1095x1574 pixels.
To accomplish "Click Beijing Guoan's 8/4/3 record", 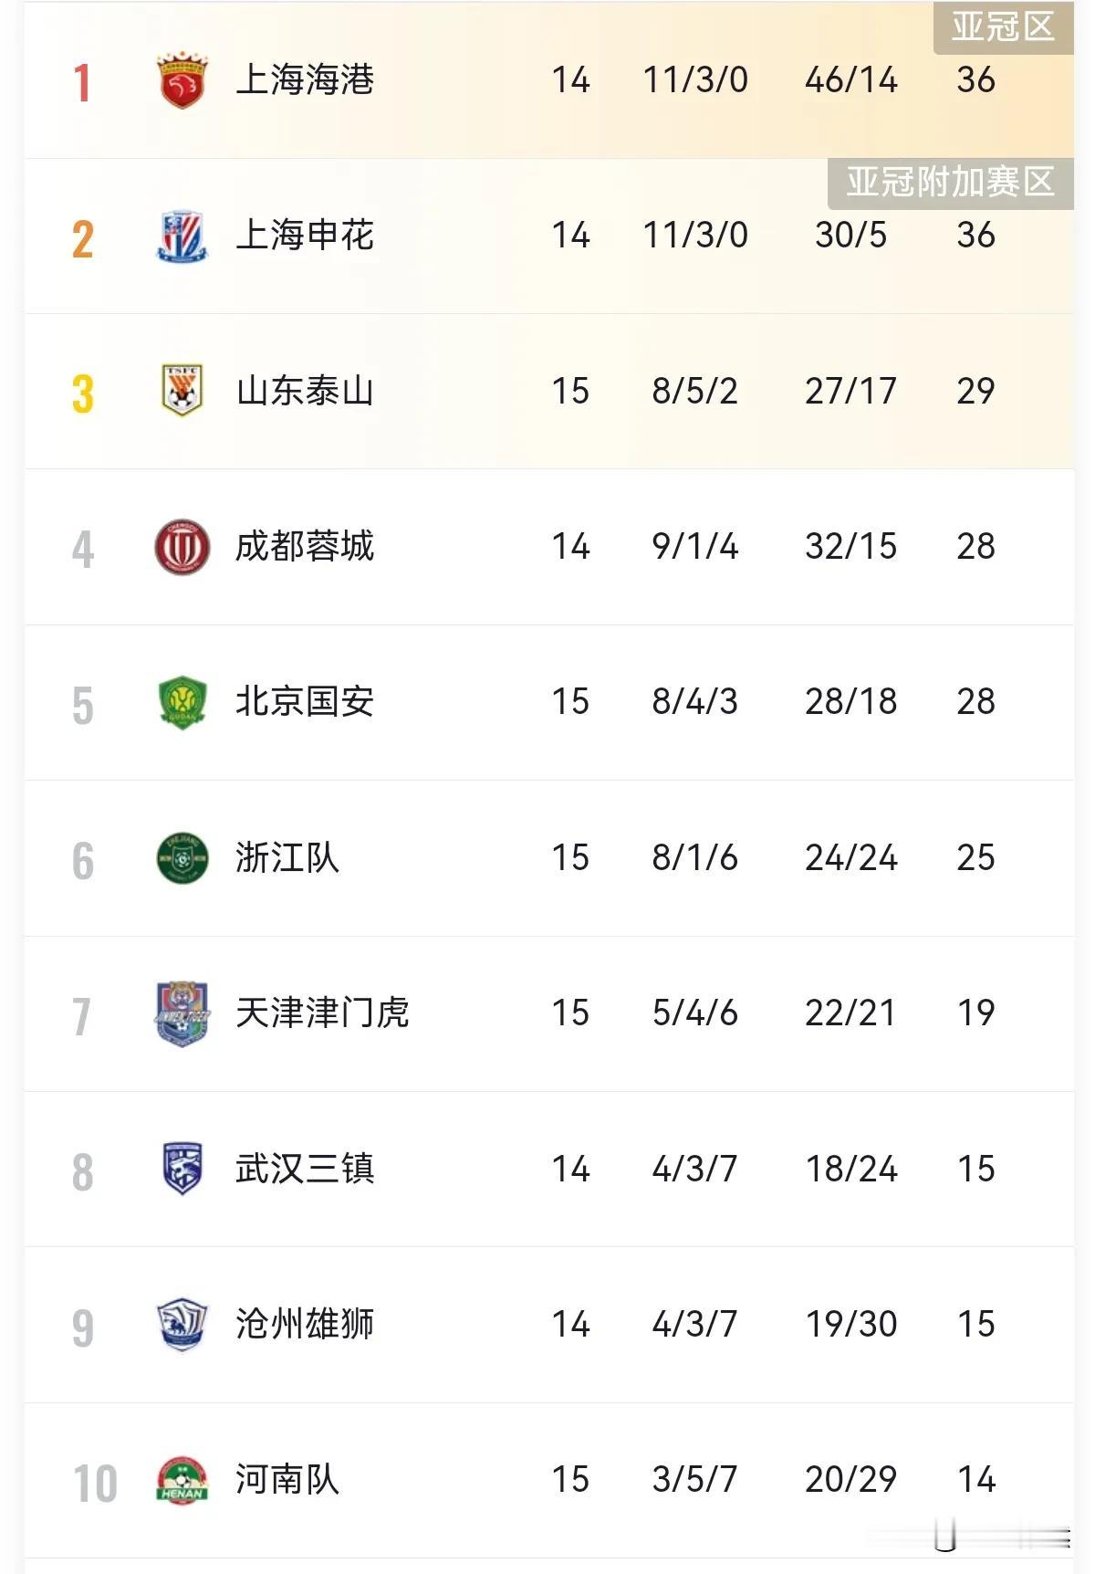I will click(694, 702).
